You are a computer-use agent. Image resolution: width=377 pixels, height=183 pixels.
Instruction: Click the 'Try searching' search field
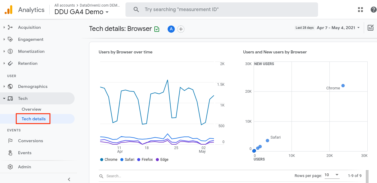(222, 10)
